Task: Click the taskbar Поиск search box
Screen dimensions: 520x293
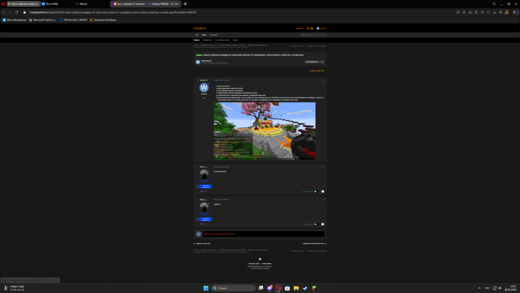Action: pos(233,288)
